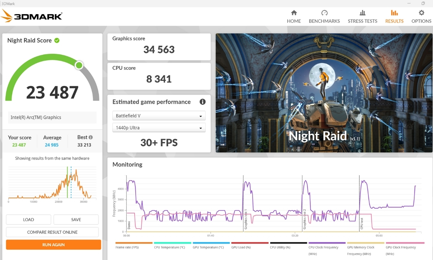
Task: Click the Average score value 24 985
Action: (52, 145)
